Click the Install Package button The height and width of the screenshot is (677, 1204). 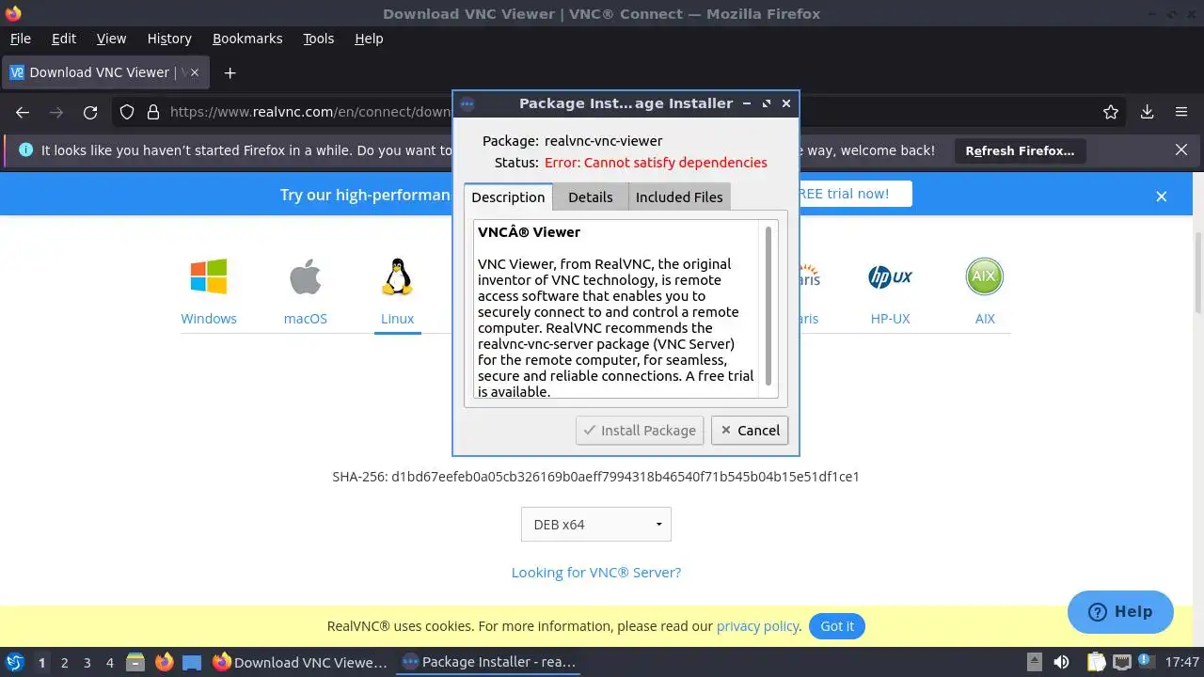(640, 431)
